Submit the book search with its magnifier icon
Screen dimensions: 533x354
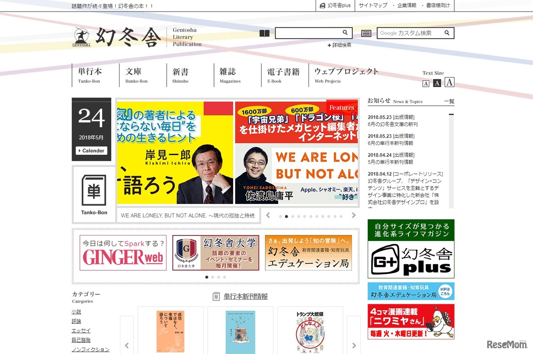coord(345,33)
